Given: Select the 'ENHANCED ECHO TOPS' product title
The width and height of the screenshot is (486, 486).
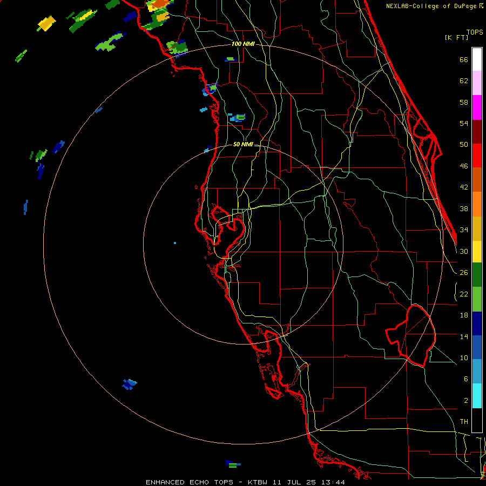Looking at the screenshot, I should click(190, 482).
